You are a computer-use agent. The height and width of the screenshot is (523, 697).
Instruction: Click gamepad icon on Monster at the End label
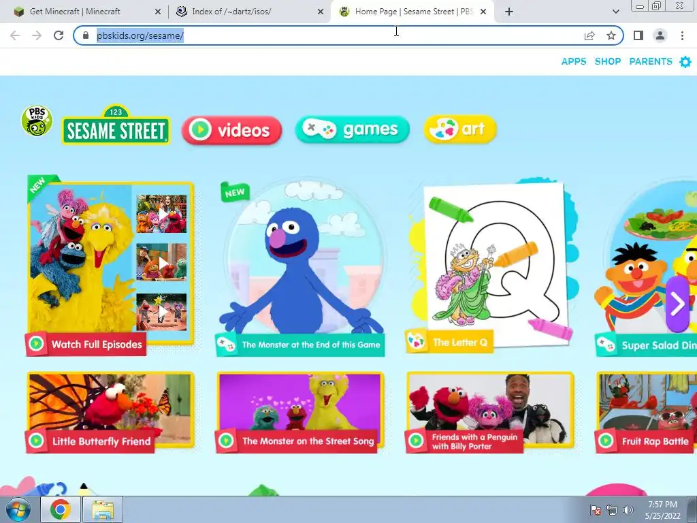coord(226,344)
